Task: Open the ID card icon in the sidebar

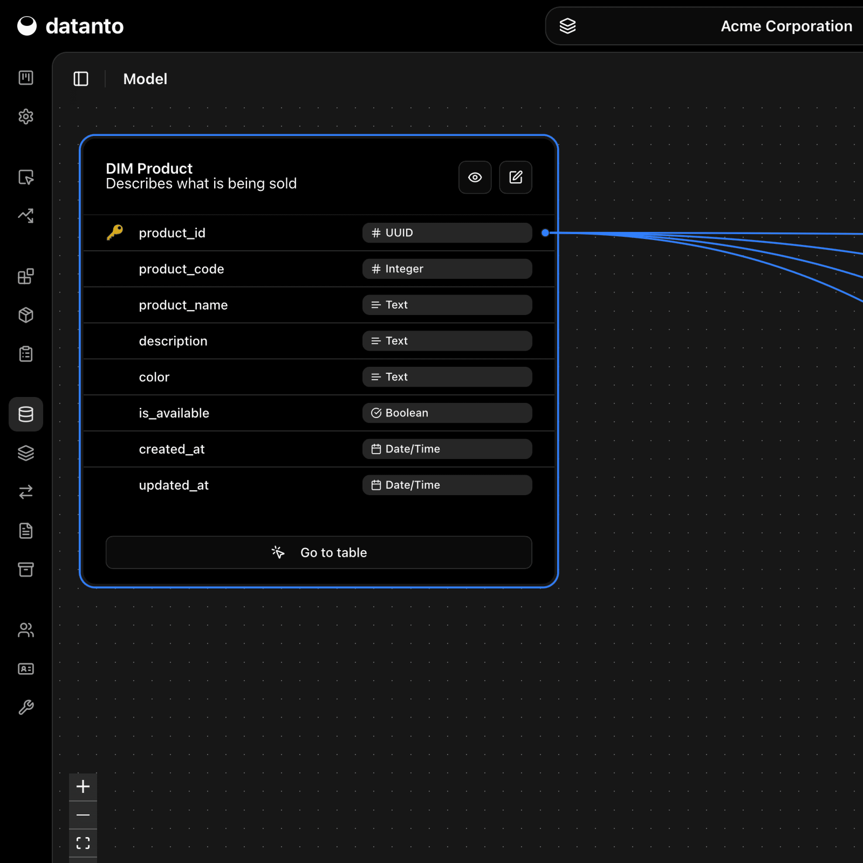Action: 26,669
